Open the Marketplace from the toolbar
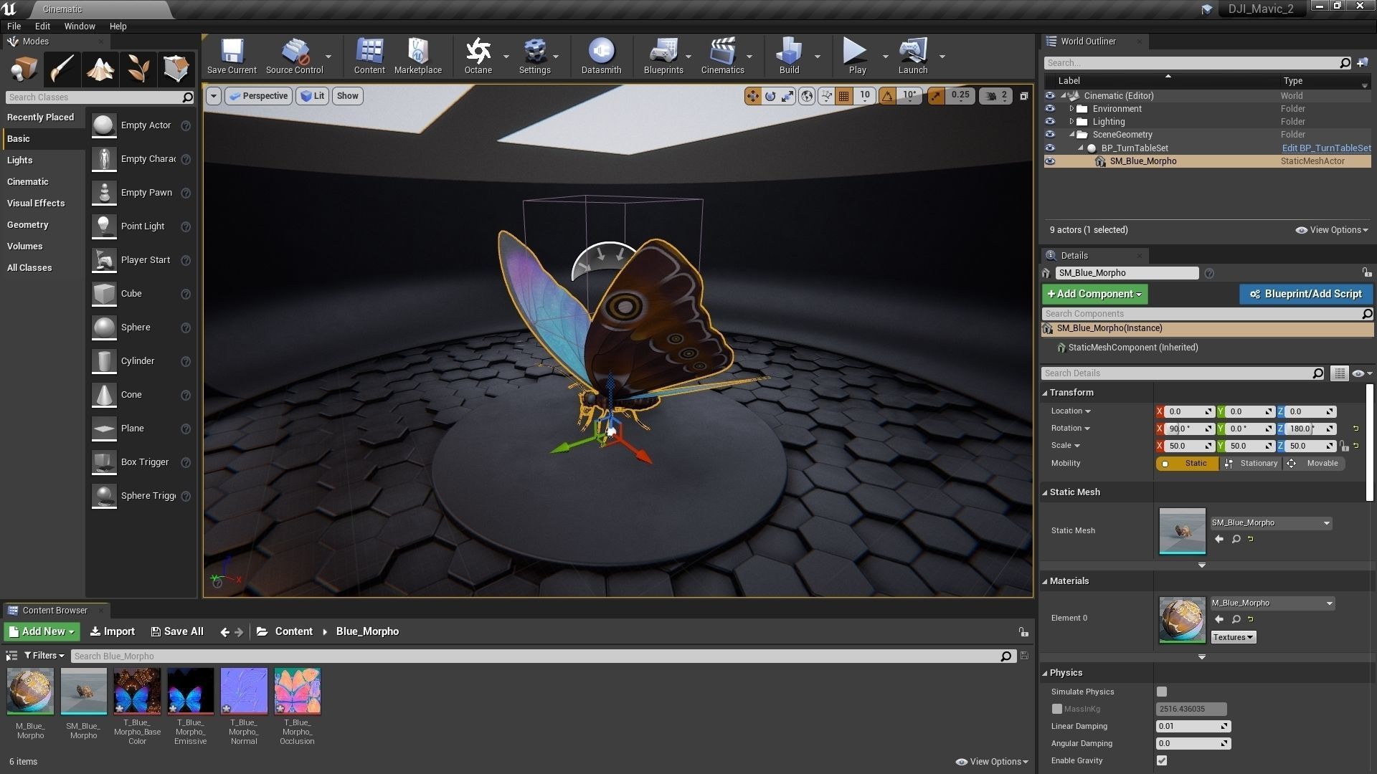 417,56
